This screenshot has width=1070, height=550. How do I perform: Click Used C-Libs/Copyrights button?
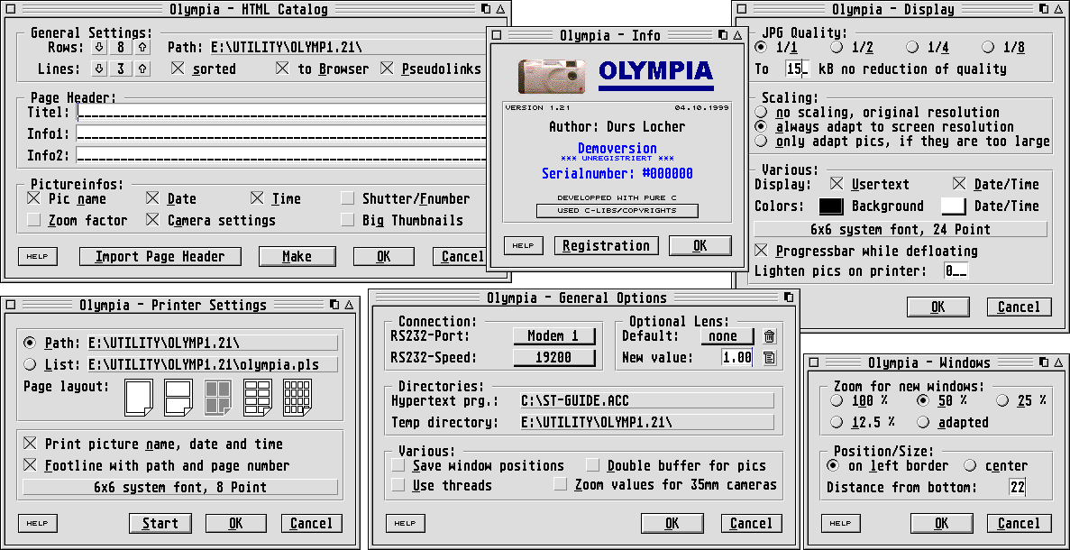[617, 210]
